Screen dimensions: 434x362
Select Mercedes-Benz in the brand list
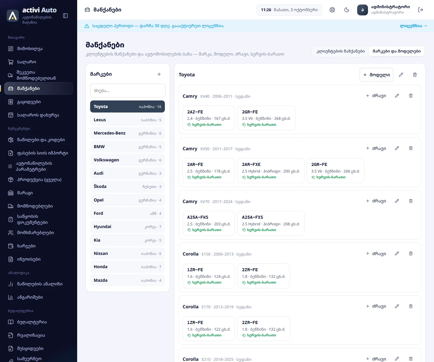pyautogui.click(x=127, y=133)
